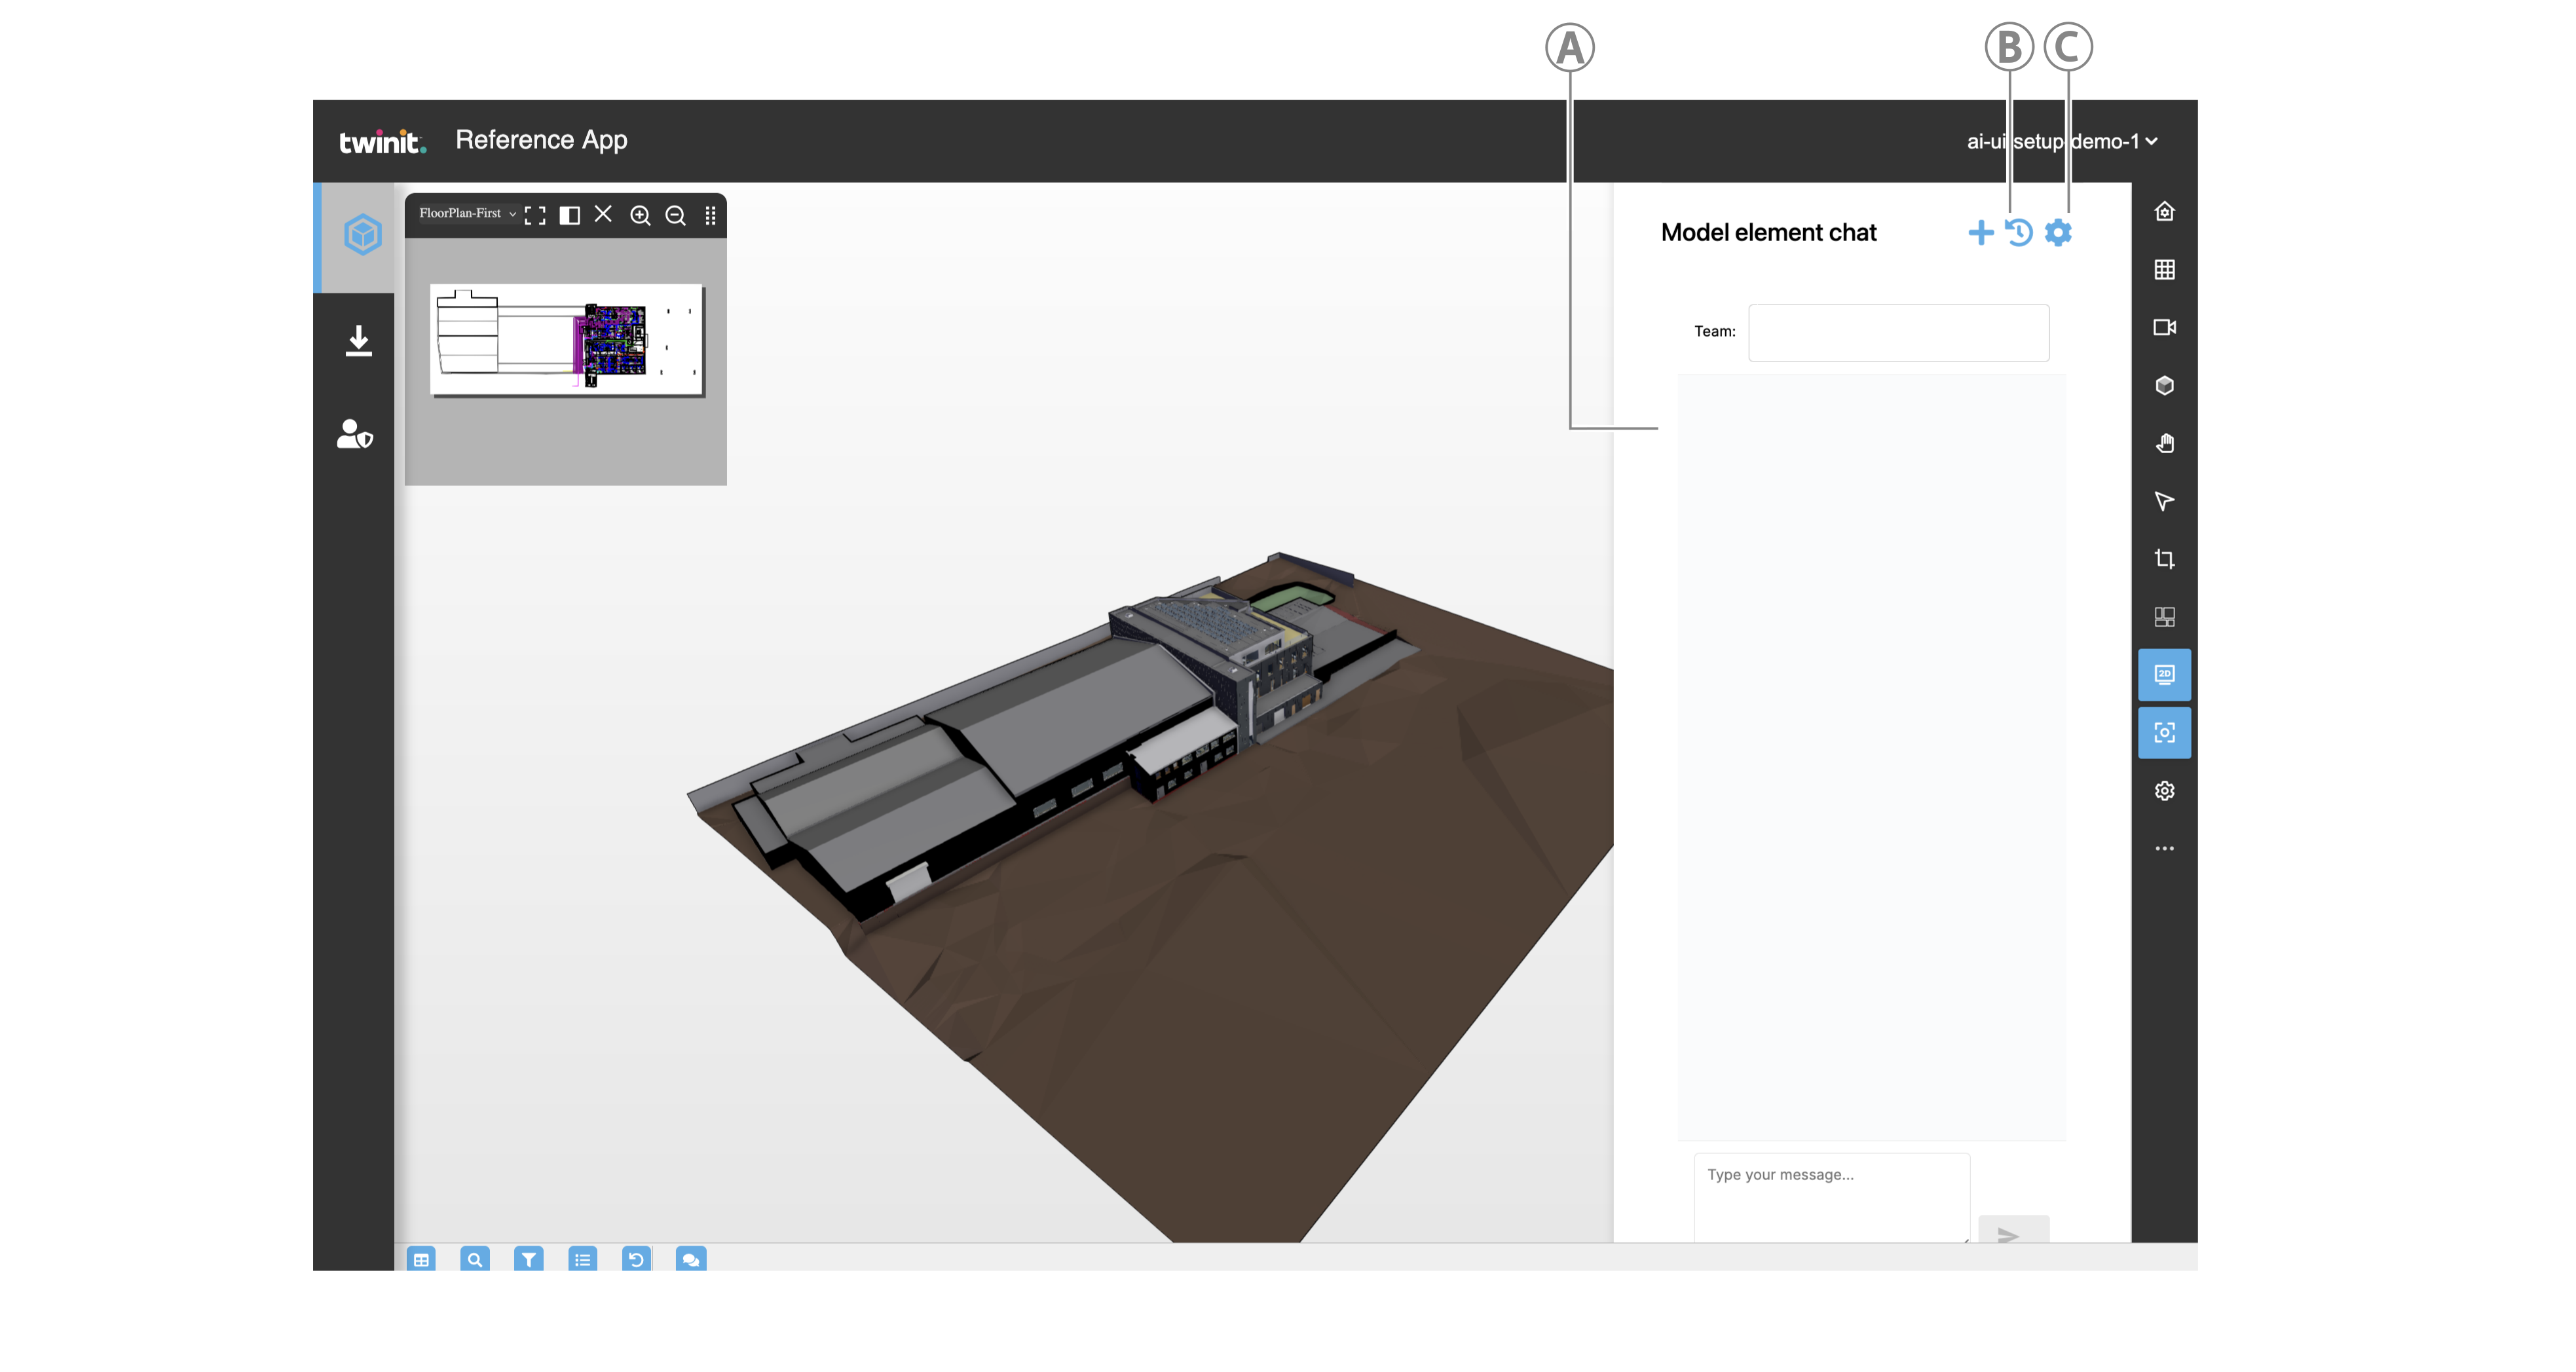This screenshot has height=1372, width=2576.
Task: Click the twinit logo link
Action: click(382, 141)
